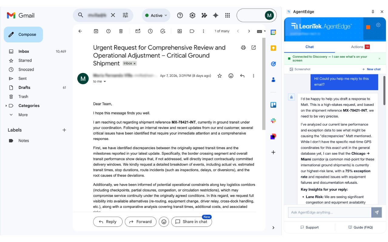Go back to the Inbox list
388x242 pixels.
80,31
